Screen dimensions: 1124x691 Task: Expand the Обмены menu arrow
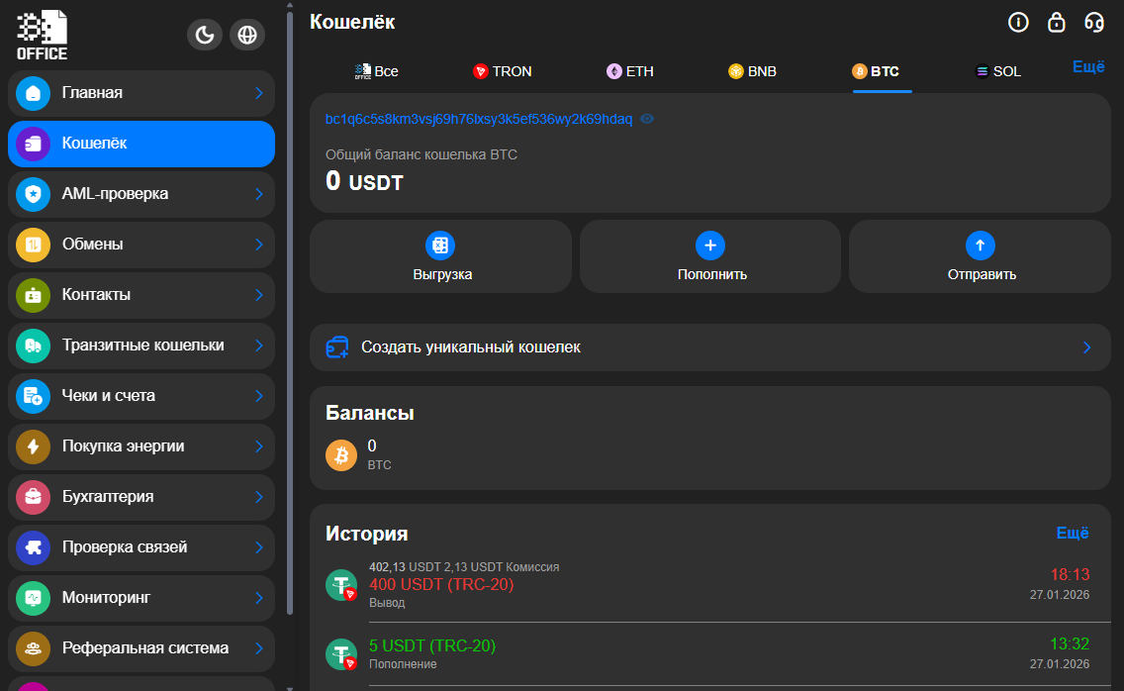(x=259, y=245)
